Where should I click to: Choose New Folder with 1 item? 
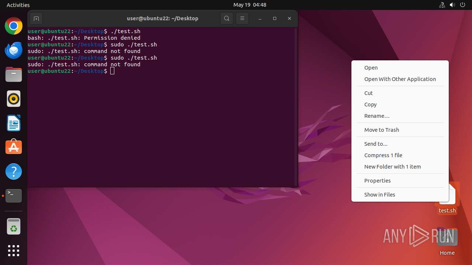[x=400, y=167]
